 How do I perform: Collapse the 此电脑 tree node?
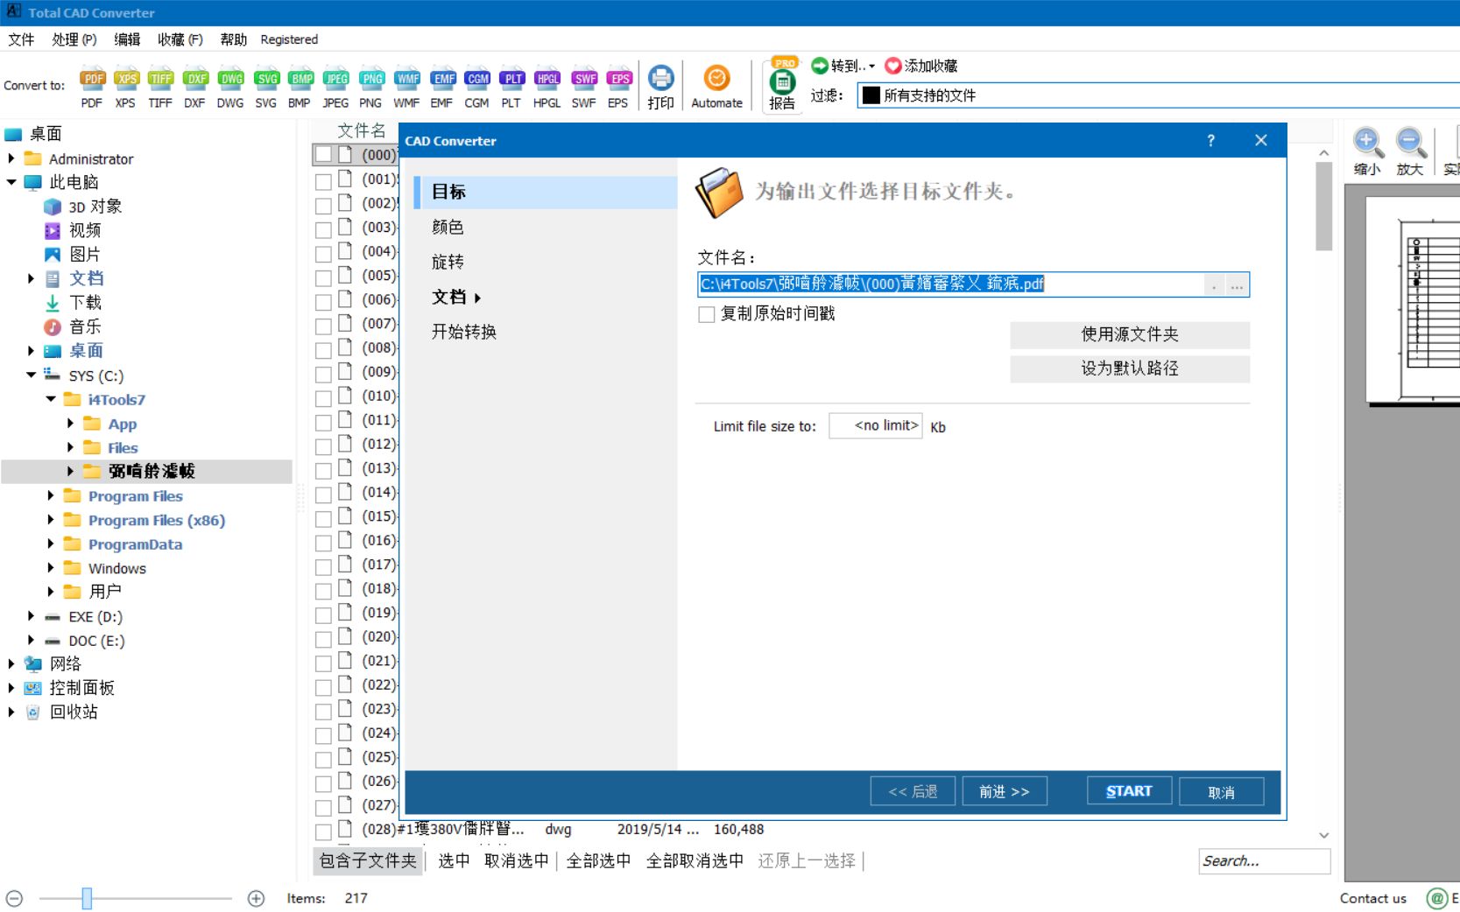click(11, 182)
